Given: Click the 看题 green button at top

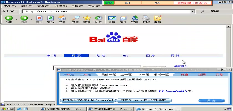Looking at the screenshot, I should (109, 3).
